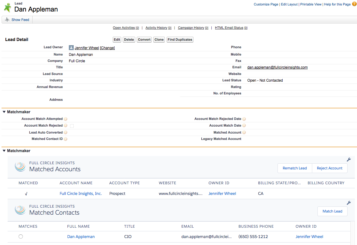The height and width of the screenshot is (245, 357).
Task: Click the CIO title cell
Action: pyautogui.click(x=128, y=236)
